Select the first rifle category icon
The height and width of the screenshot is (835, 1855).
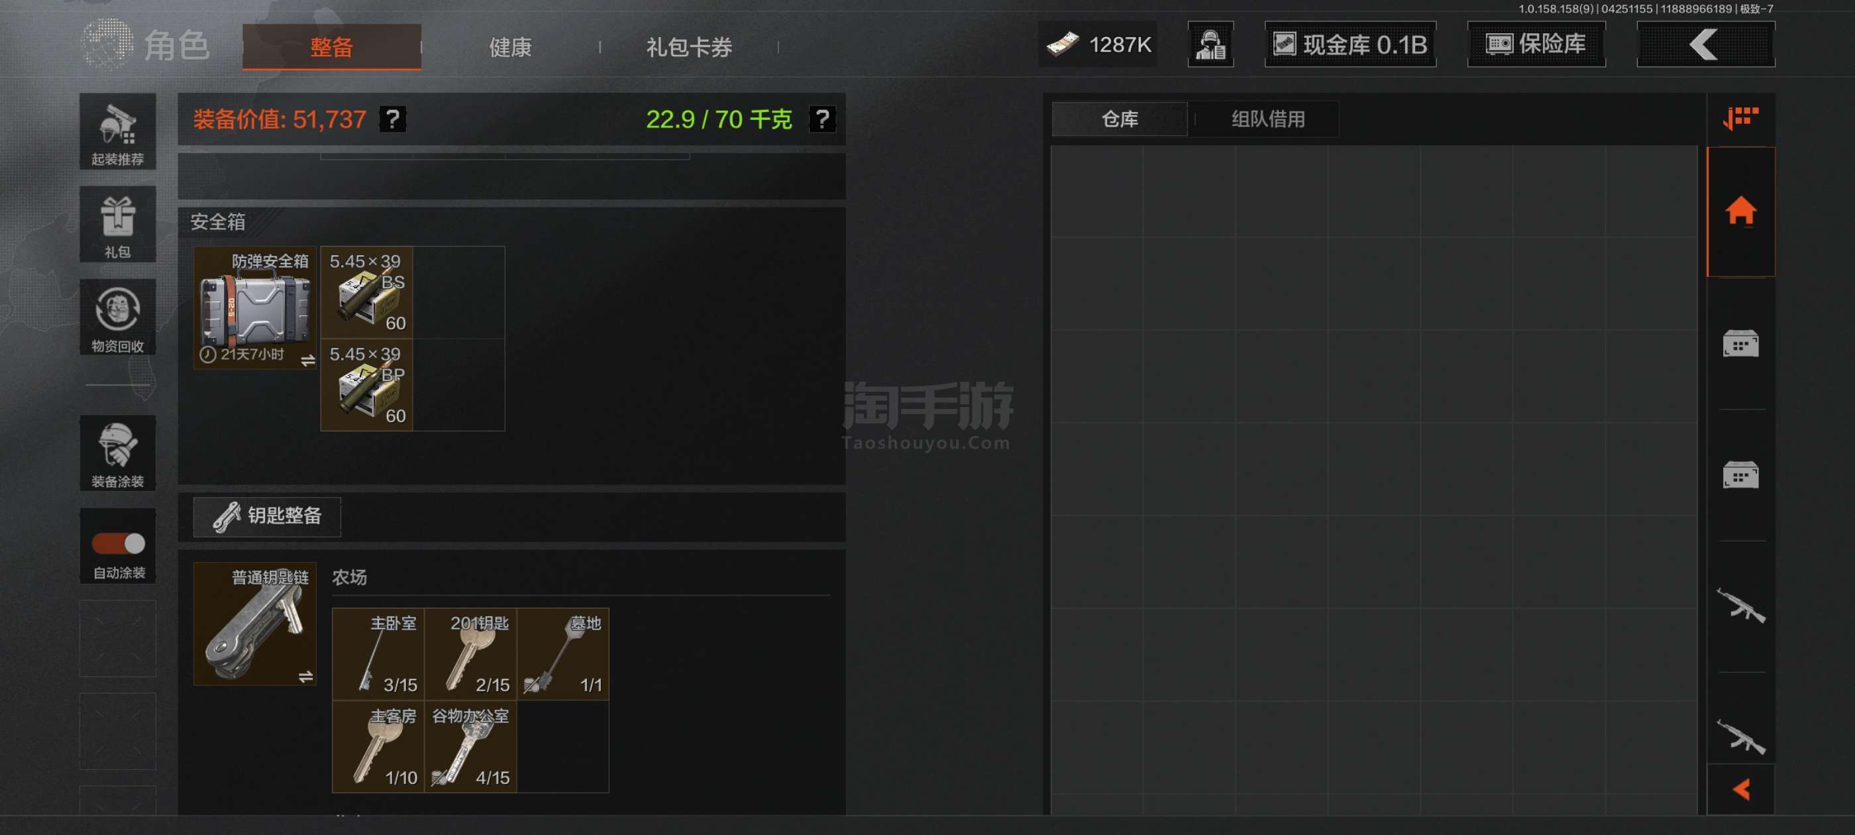coord(1740,606)
